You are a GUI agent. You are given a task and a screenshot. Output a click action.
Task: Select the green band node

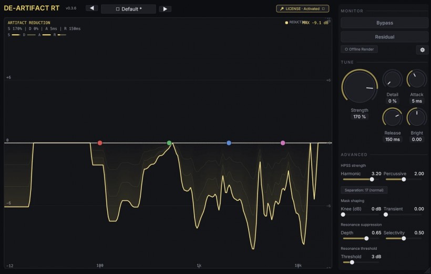(169, 143)
